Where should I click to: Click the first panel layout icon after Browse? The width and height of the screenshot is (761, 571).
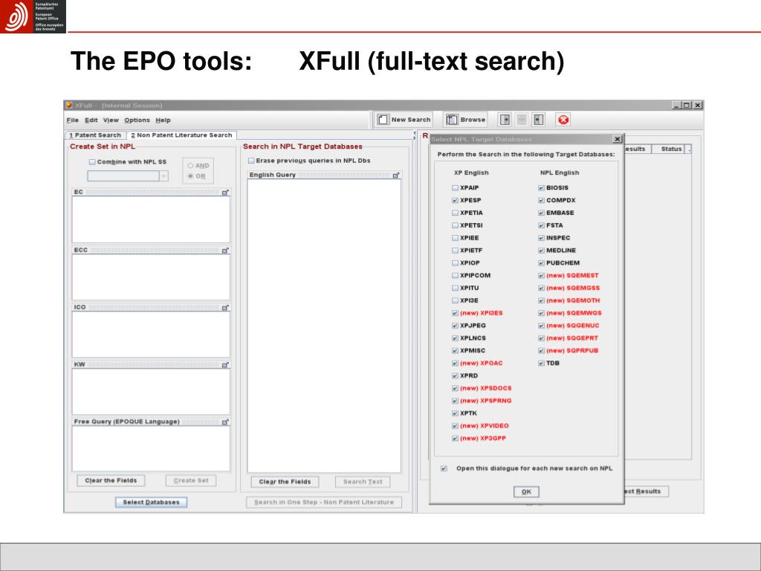coord(505,120)
